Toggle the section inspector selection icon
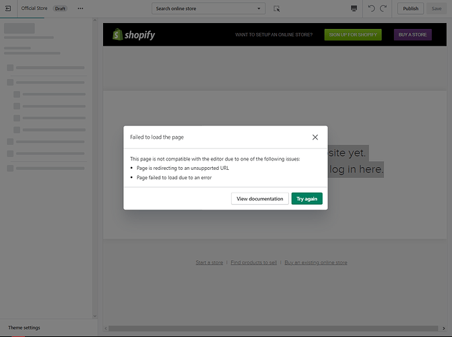 click(x=276, y=9)
